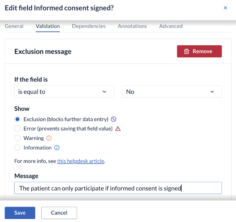The width and height of the screenshot is (236, 222).
Task: Pick the Information radio button
Action: pyautogui.click(x=17, y=148)
